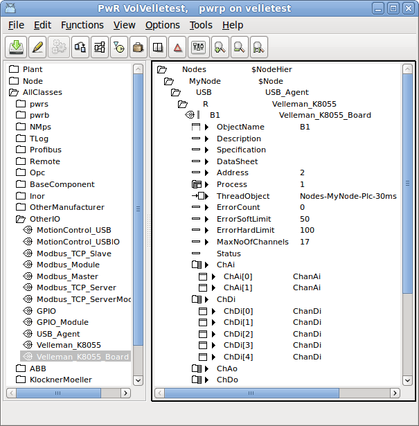
Task: Open the Help menu
Action: click(233, 25)
